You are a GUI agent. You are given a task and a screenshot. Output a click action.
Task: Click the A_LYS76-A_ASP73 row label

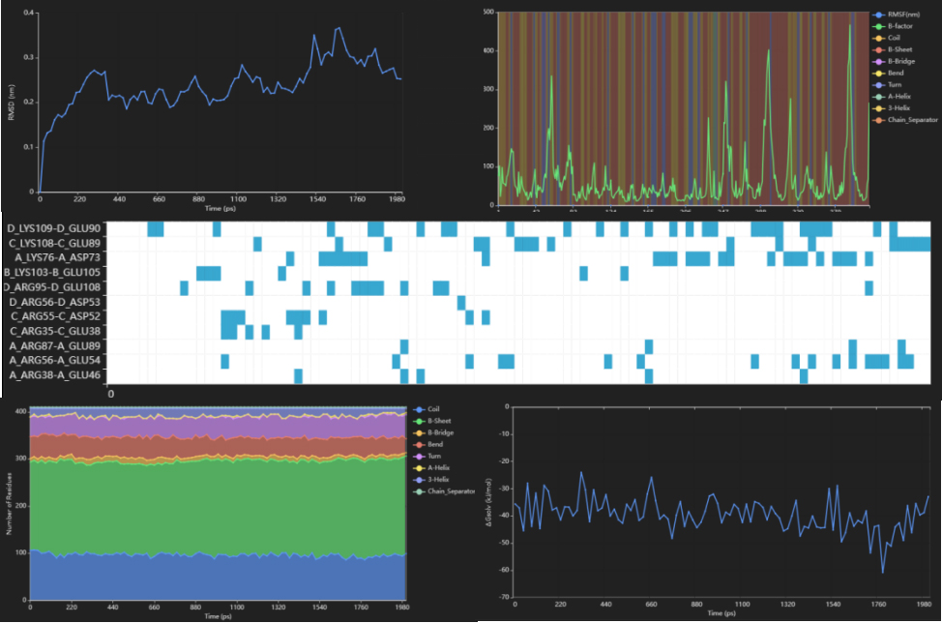pyautogui.click(x=58, y=257)
